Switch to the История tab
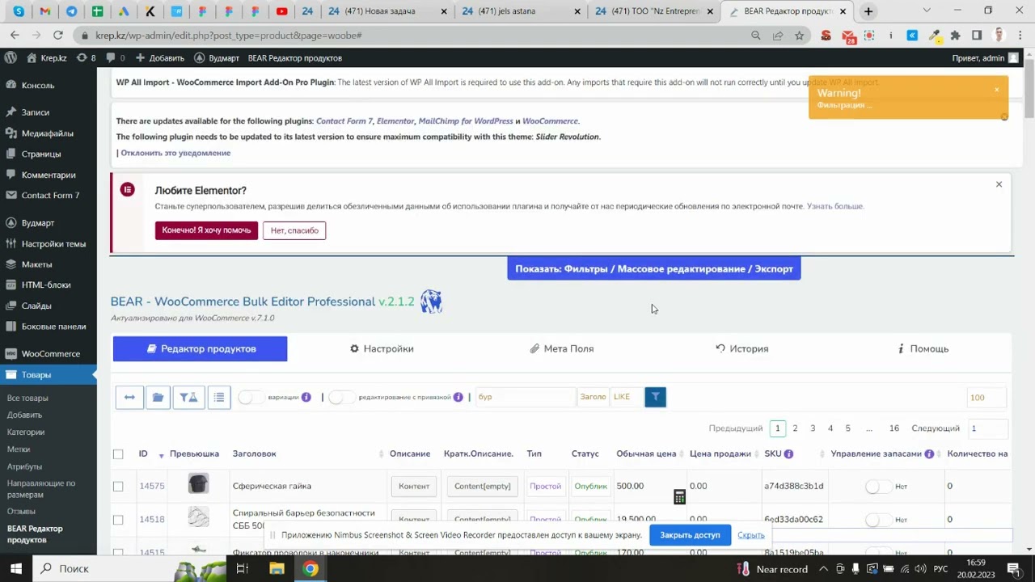Screen dimensions: 1035x582 coord(741,348)
